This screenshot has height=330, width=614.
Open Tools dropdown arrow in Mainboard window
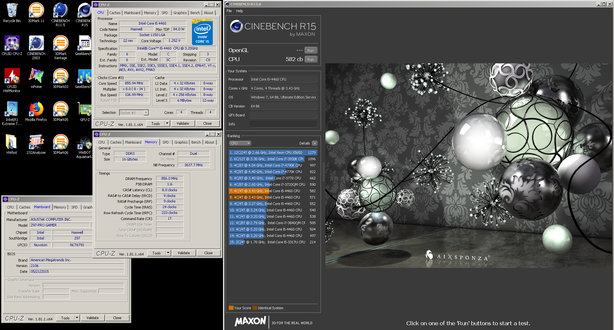pyautogui.click(x=77, y=318)
